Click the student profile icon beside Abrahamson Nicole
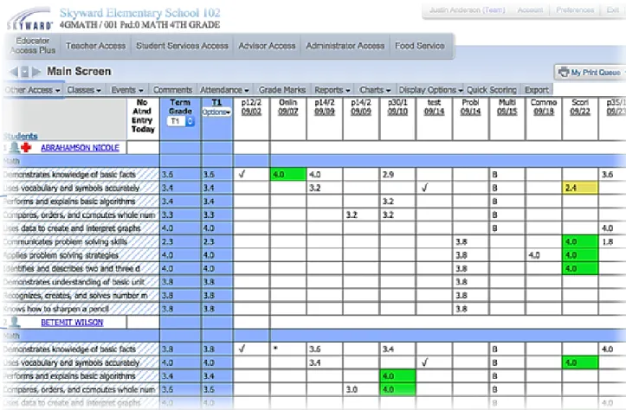 (15, 148)
